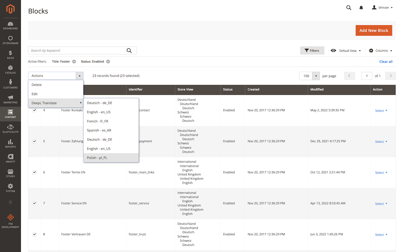Sort by the Identifier column header

click(150, 89)
